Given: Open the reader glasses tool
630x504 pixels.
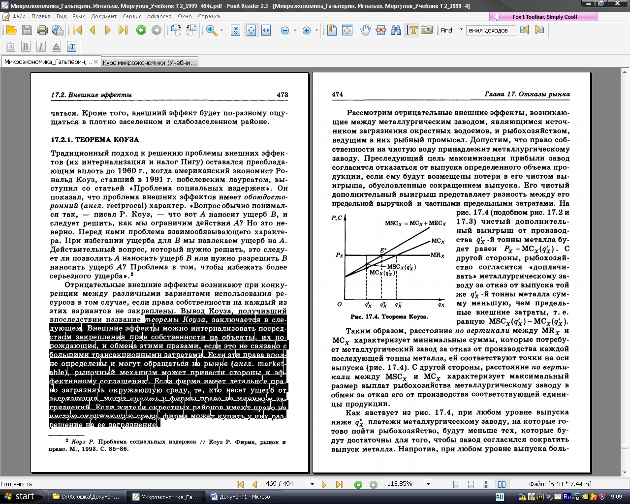Looking at the screenshot, I should click(x=380, y=30).
